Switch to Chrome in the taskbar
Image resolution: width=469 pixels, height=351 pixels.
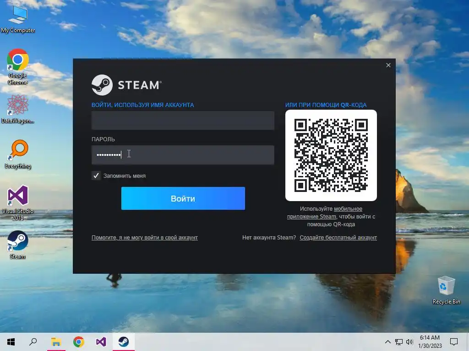coord(79,342)
